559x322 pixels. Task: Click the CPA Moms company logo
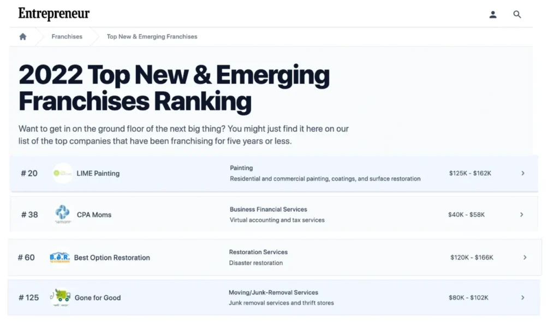click(62, 214)
